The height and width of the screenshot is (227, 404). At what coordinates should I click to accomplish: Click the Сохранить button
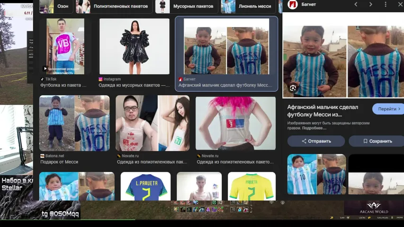[x=377, y=141]
